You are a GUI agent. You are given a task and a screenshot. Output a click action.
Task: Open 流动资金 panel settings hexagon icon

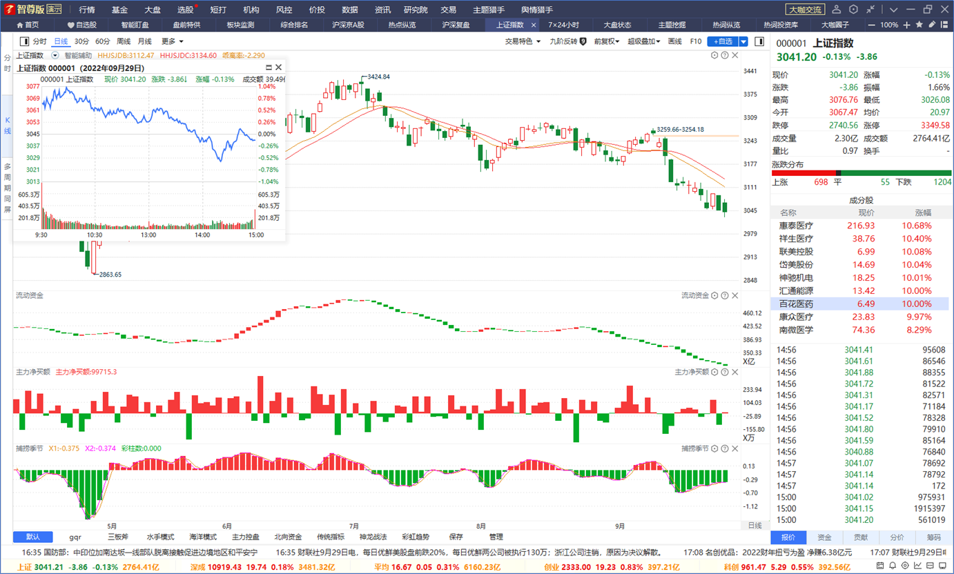tap(714, 295)
